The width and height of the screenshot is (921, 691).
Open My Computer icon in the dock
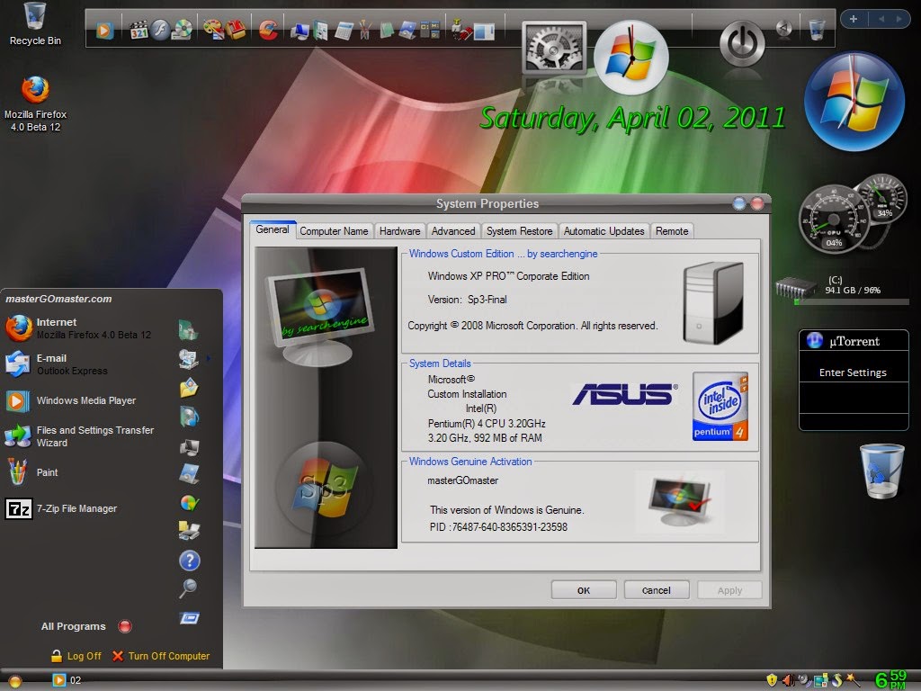tap(300, 31)
